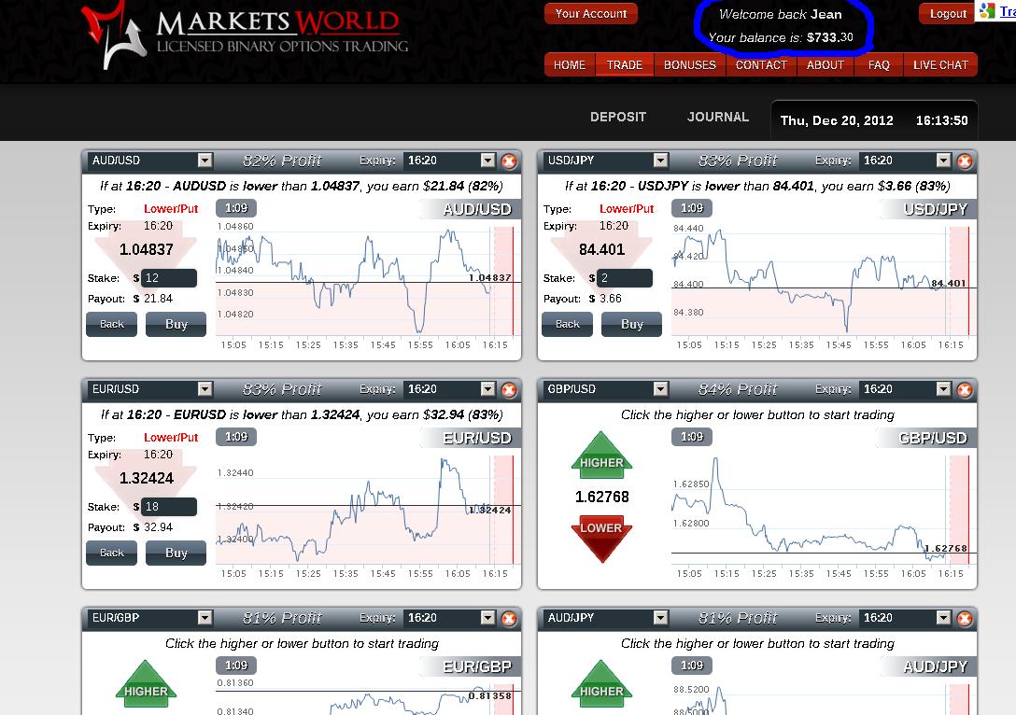Click the AUD/USD price chart
This screenshot has width=1016, height=715.
click(x=367, y=280)
